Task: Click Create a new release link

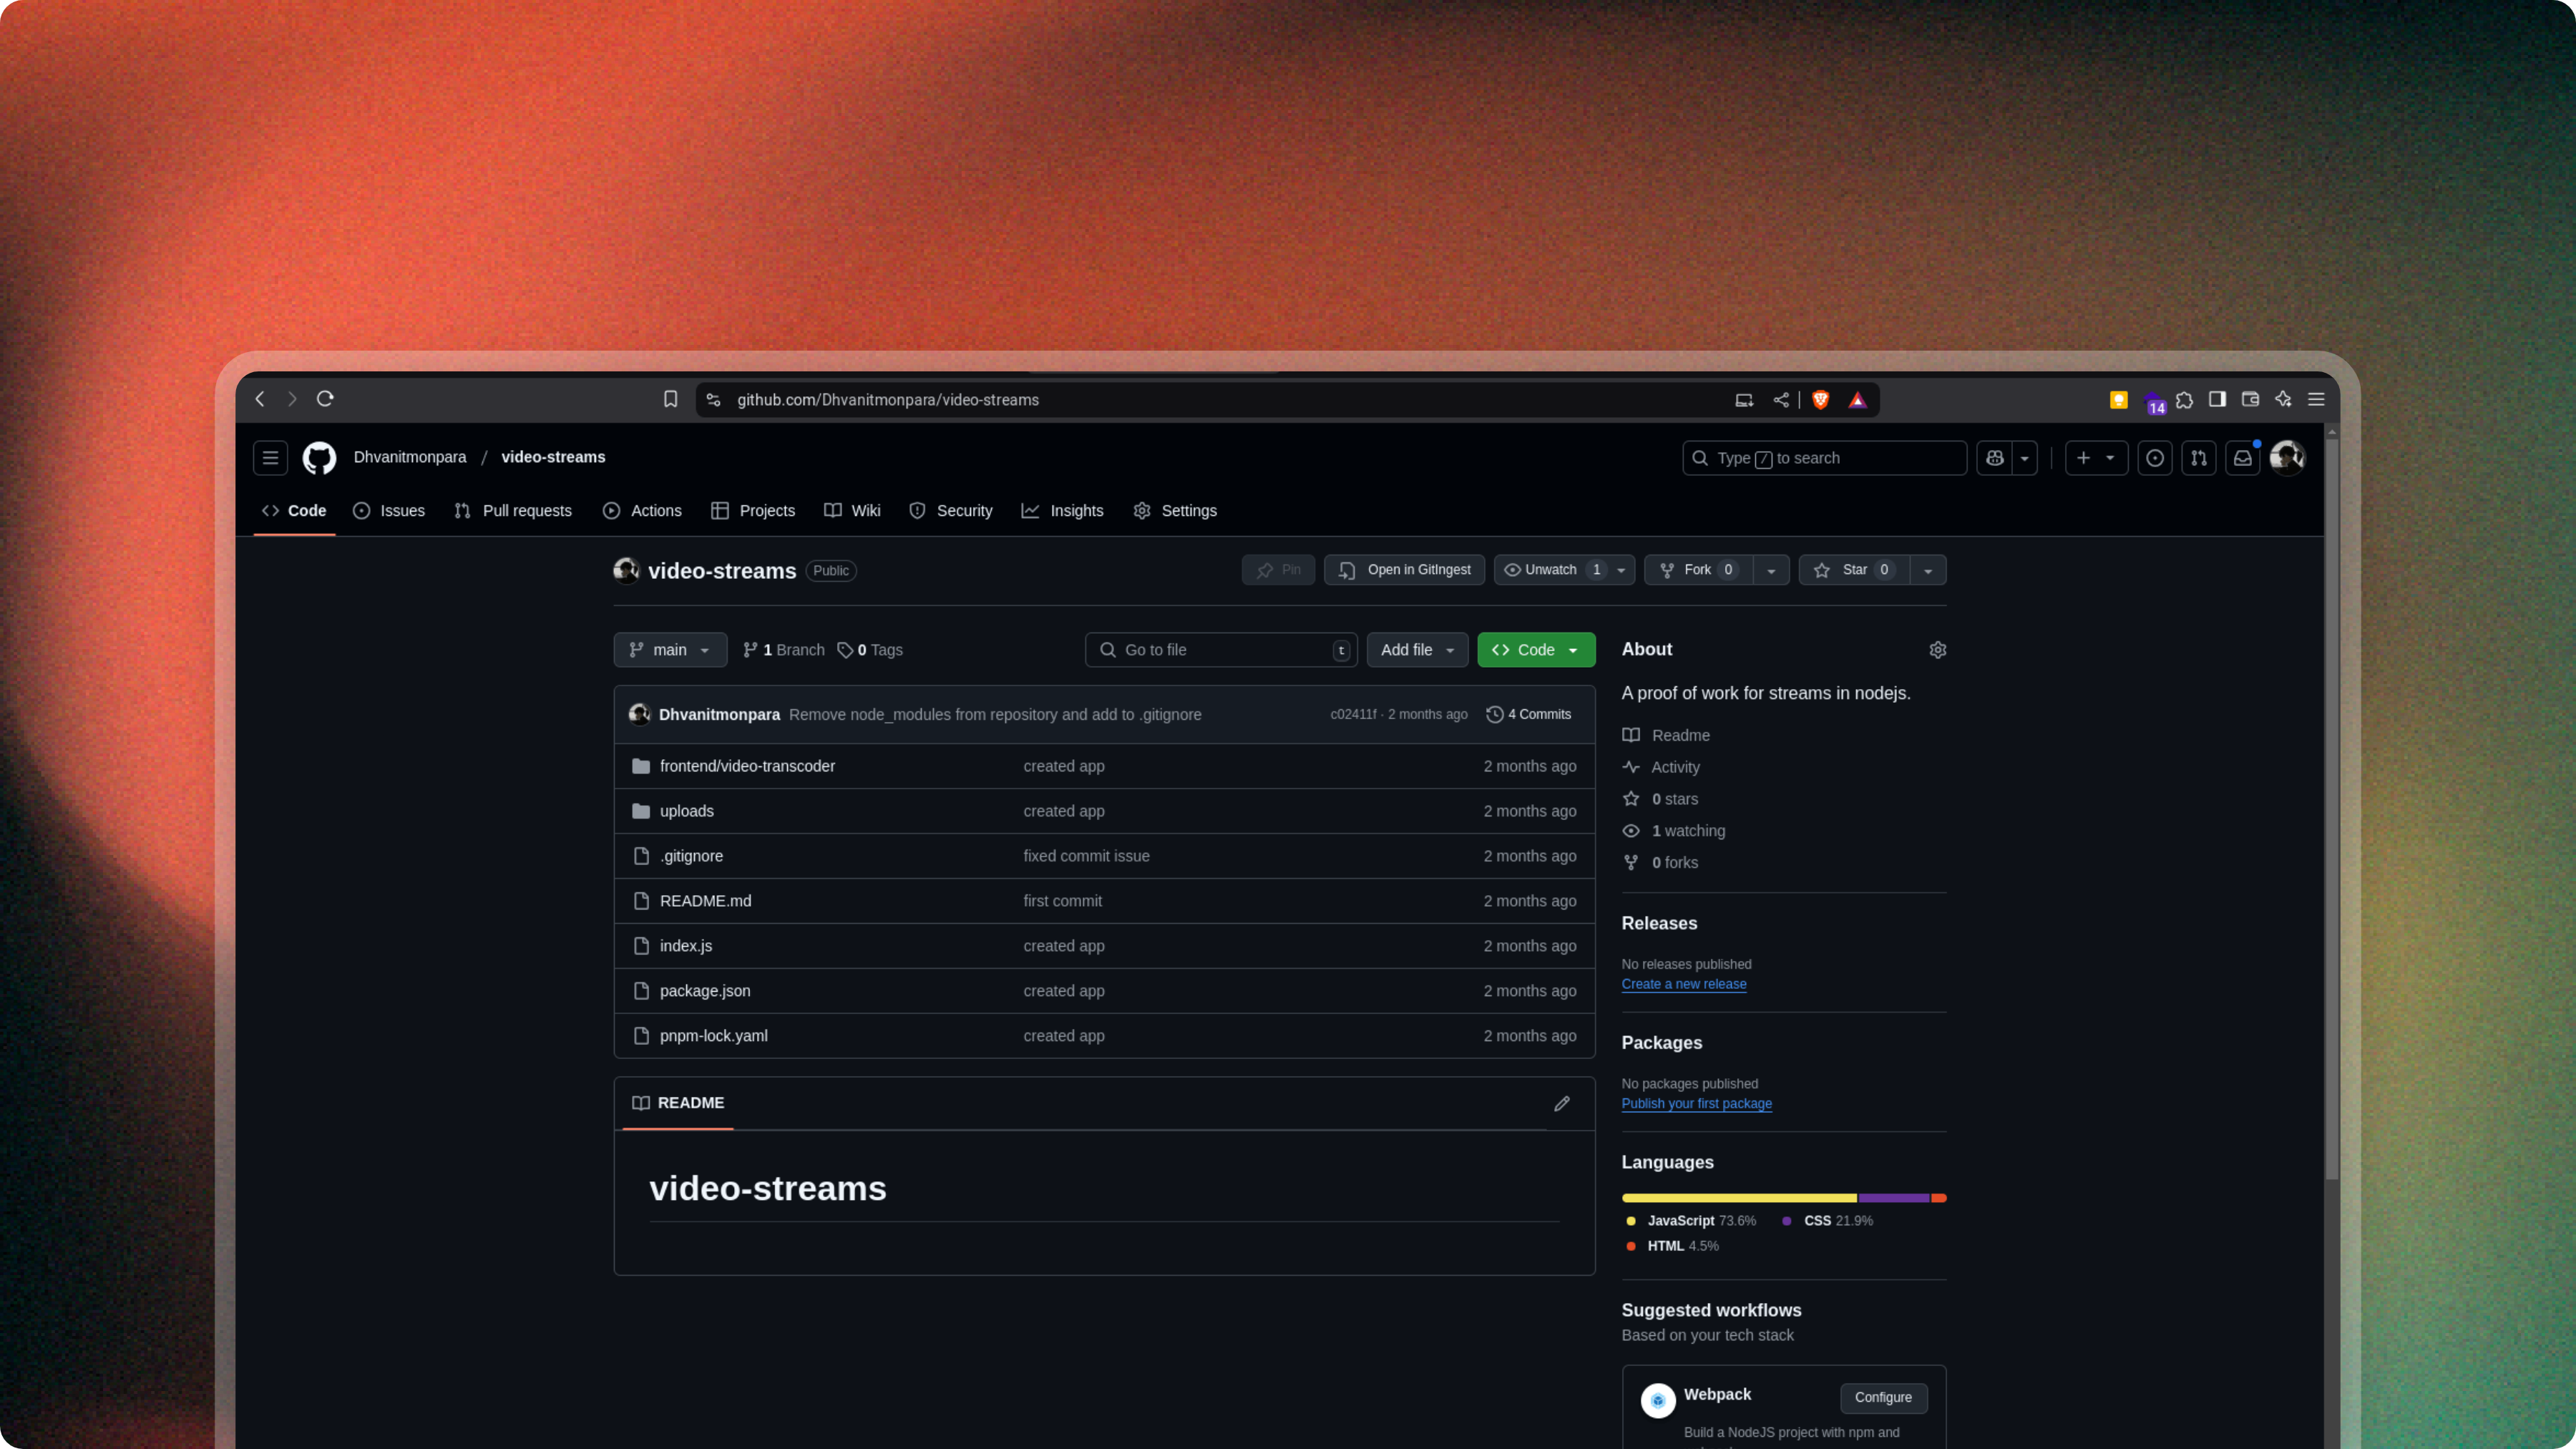Action: point(1684,984)
